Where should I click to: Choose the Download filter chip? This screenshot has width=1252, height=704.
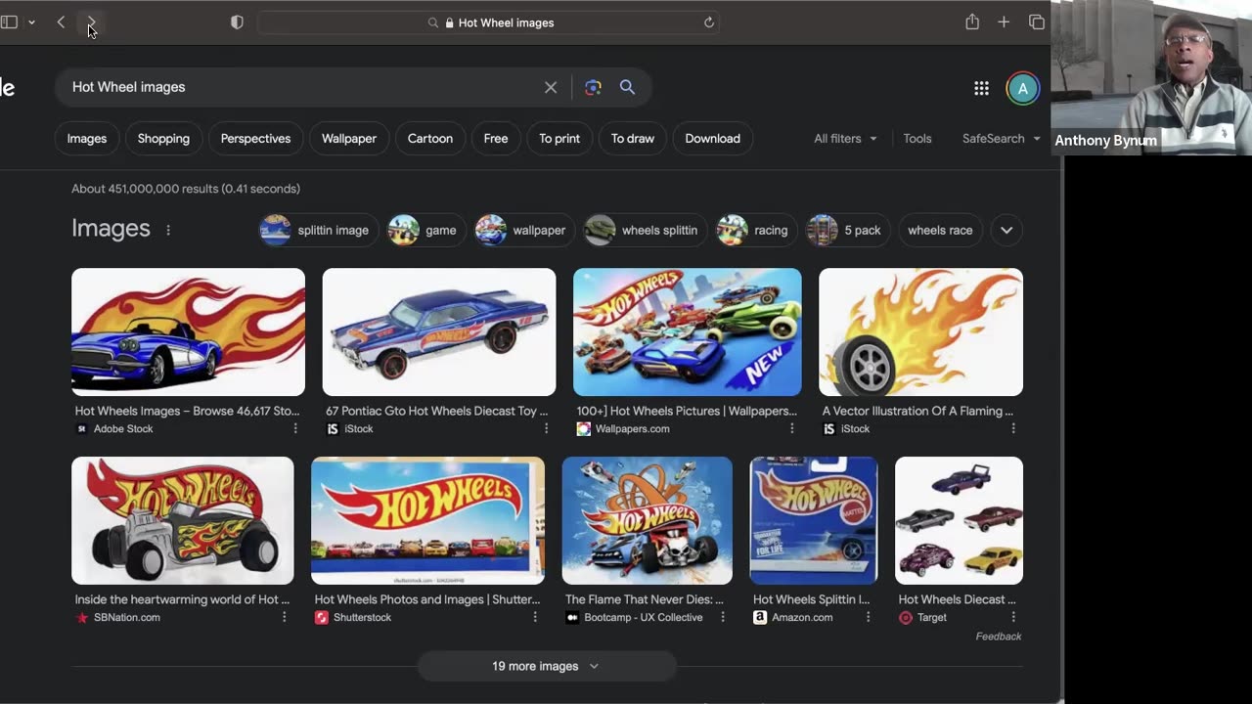click(712, 139)
